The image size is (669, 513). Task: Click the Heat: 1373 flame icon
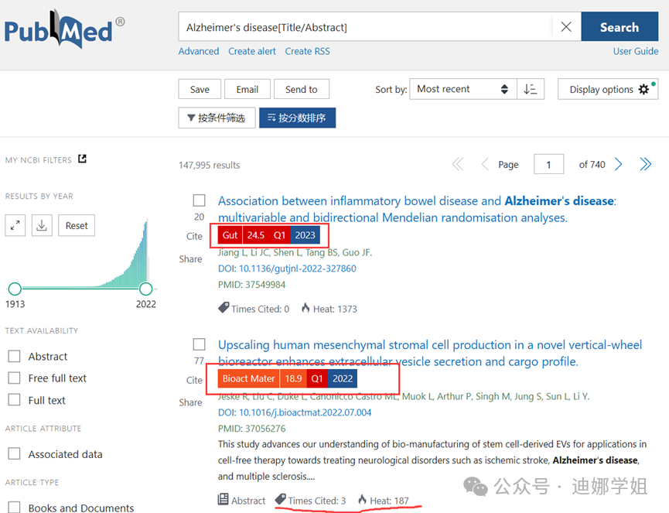(x=305, y=307)
